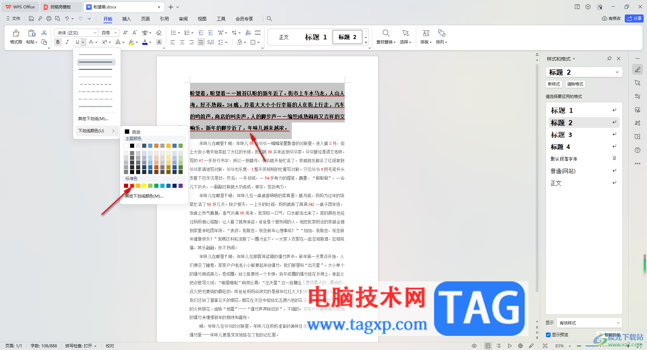Pin the Styles and Formatting pane
The image size is (647, 350).
click(x=609, y=59)
